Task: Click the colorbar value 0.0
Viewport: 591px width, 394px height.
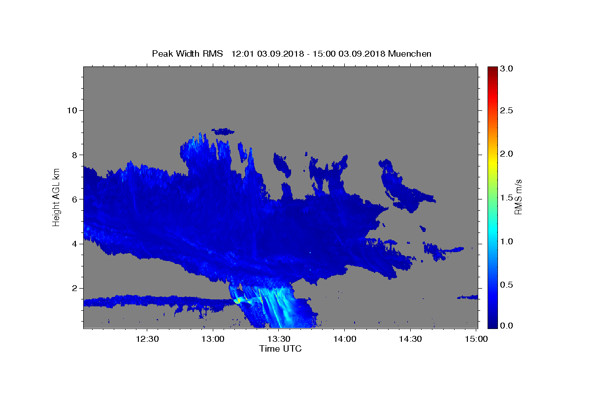Action: point(506,326)
